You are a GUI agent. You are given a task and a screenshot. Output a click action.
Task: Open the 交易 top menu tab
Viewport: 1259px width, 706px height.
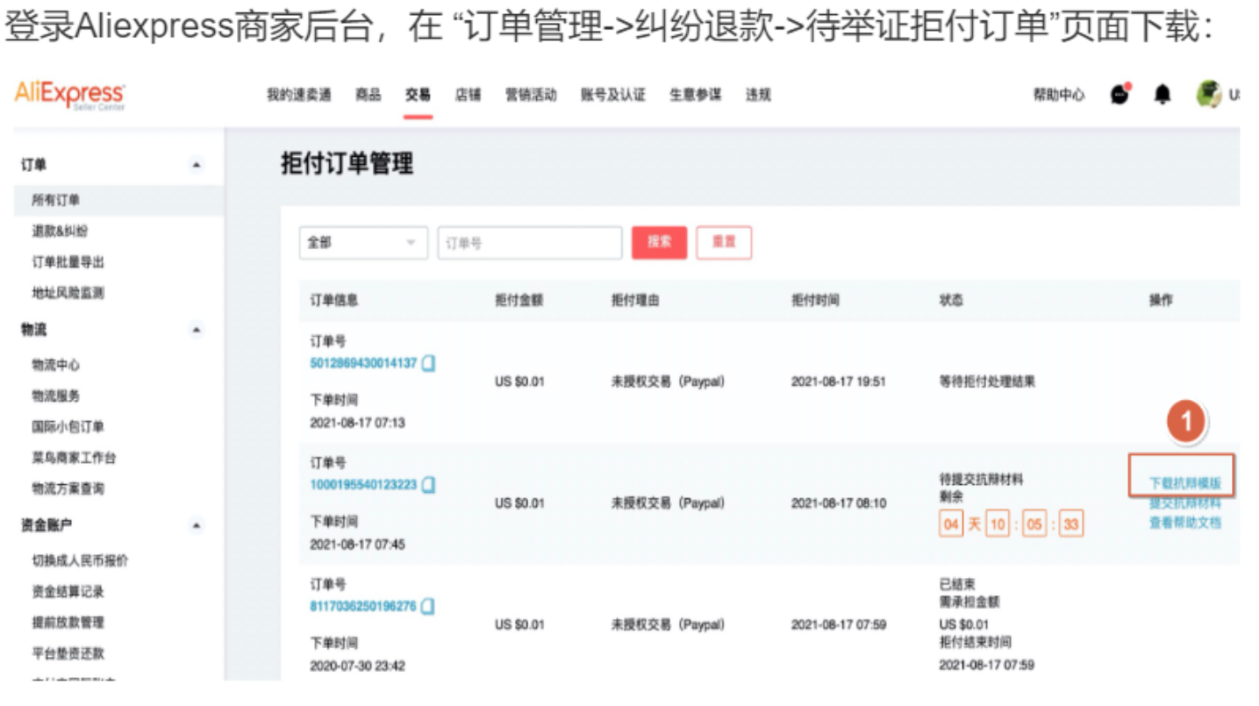click(x=418, y=96)
